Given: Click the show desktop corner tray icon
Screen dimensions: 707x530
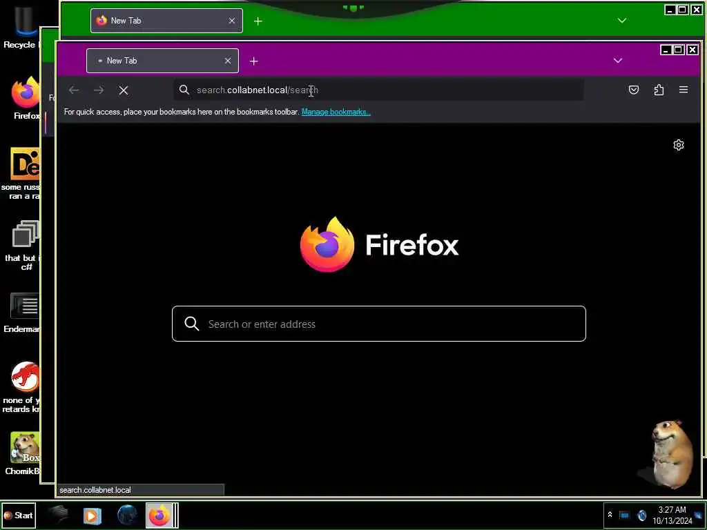Looking at the screenshot, I should click(699, 515).
